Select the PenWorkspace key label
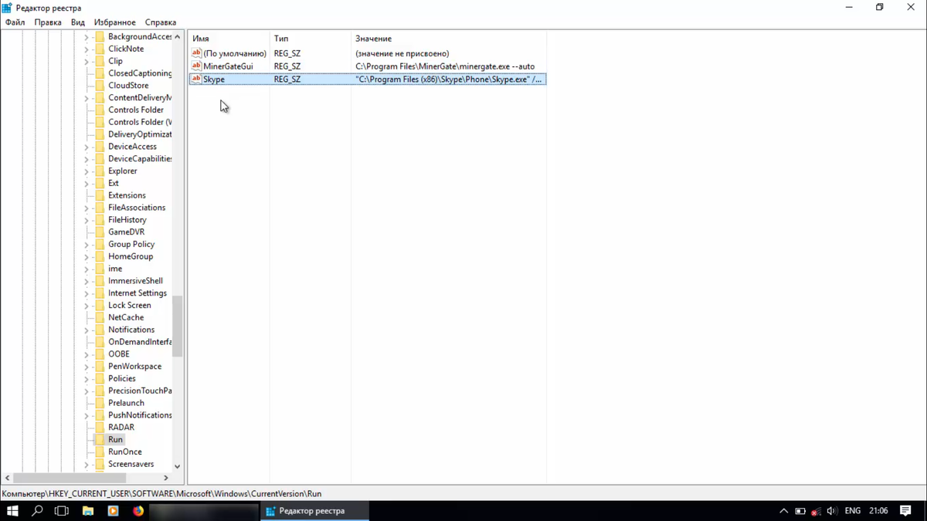 [x=135, y=366]
